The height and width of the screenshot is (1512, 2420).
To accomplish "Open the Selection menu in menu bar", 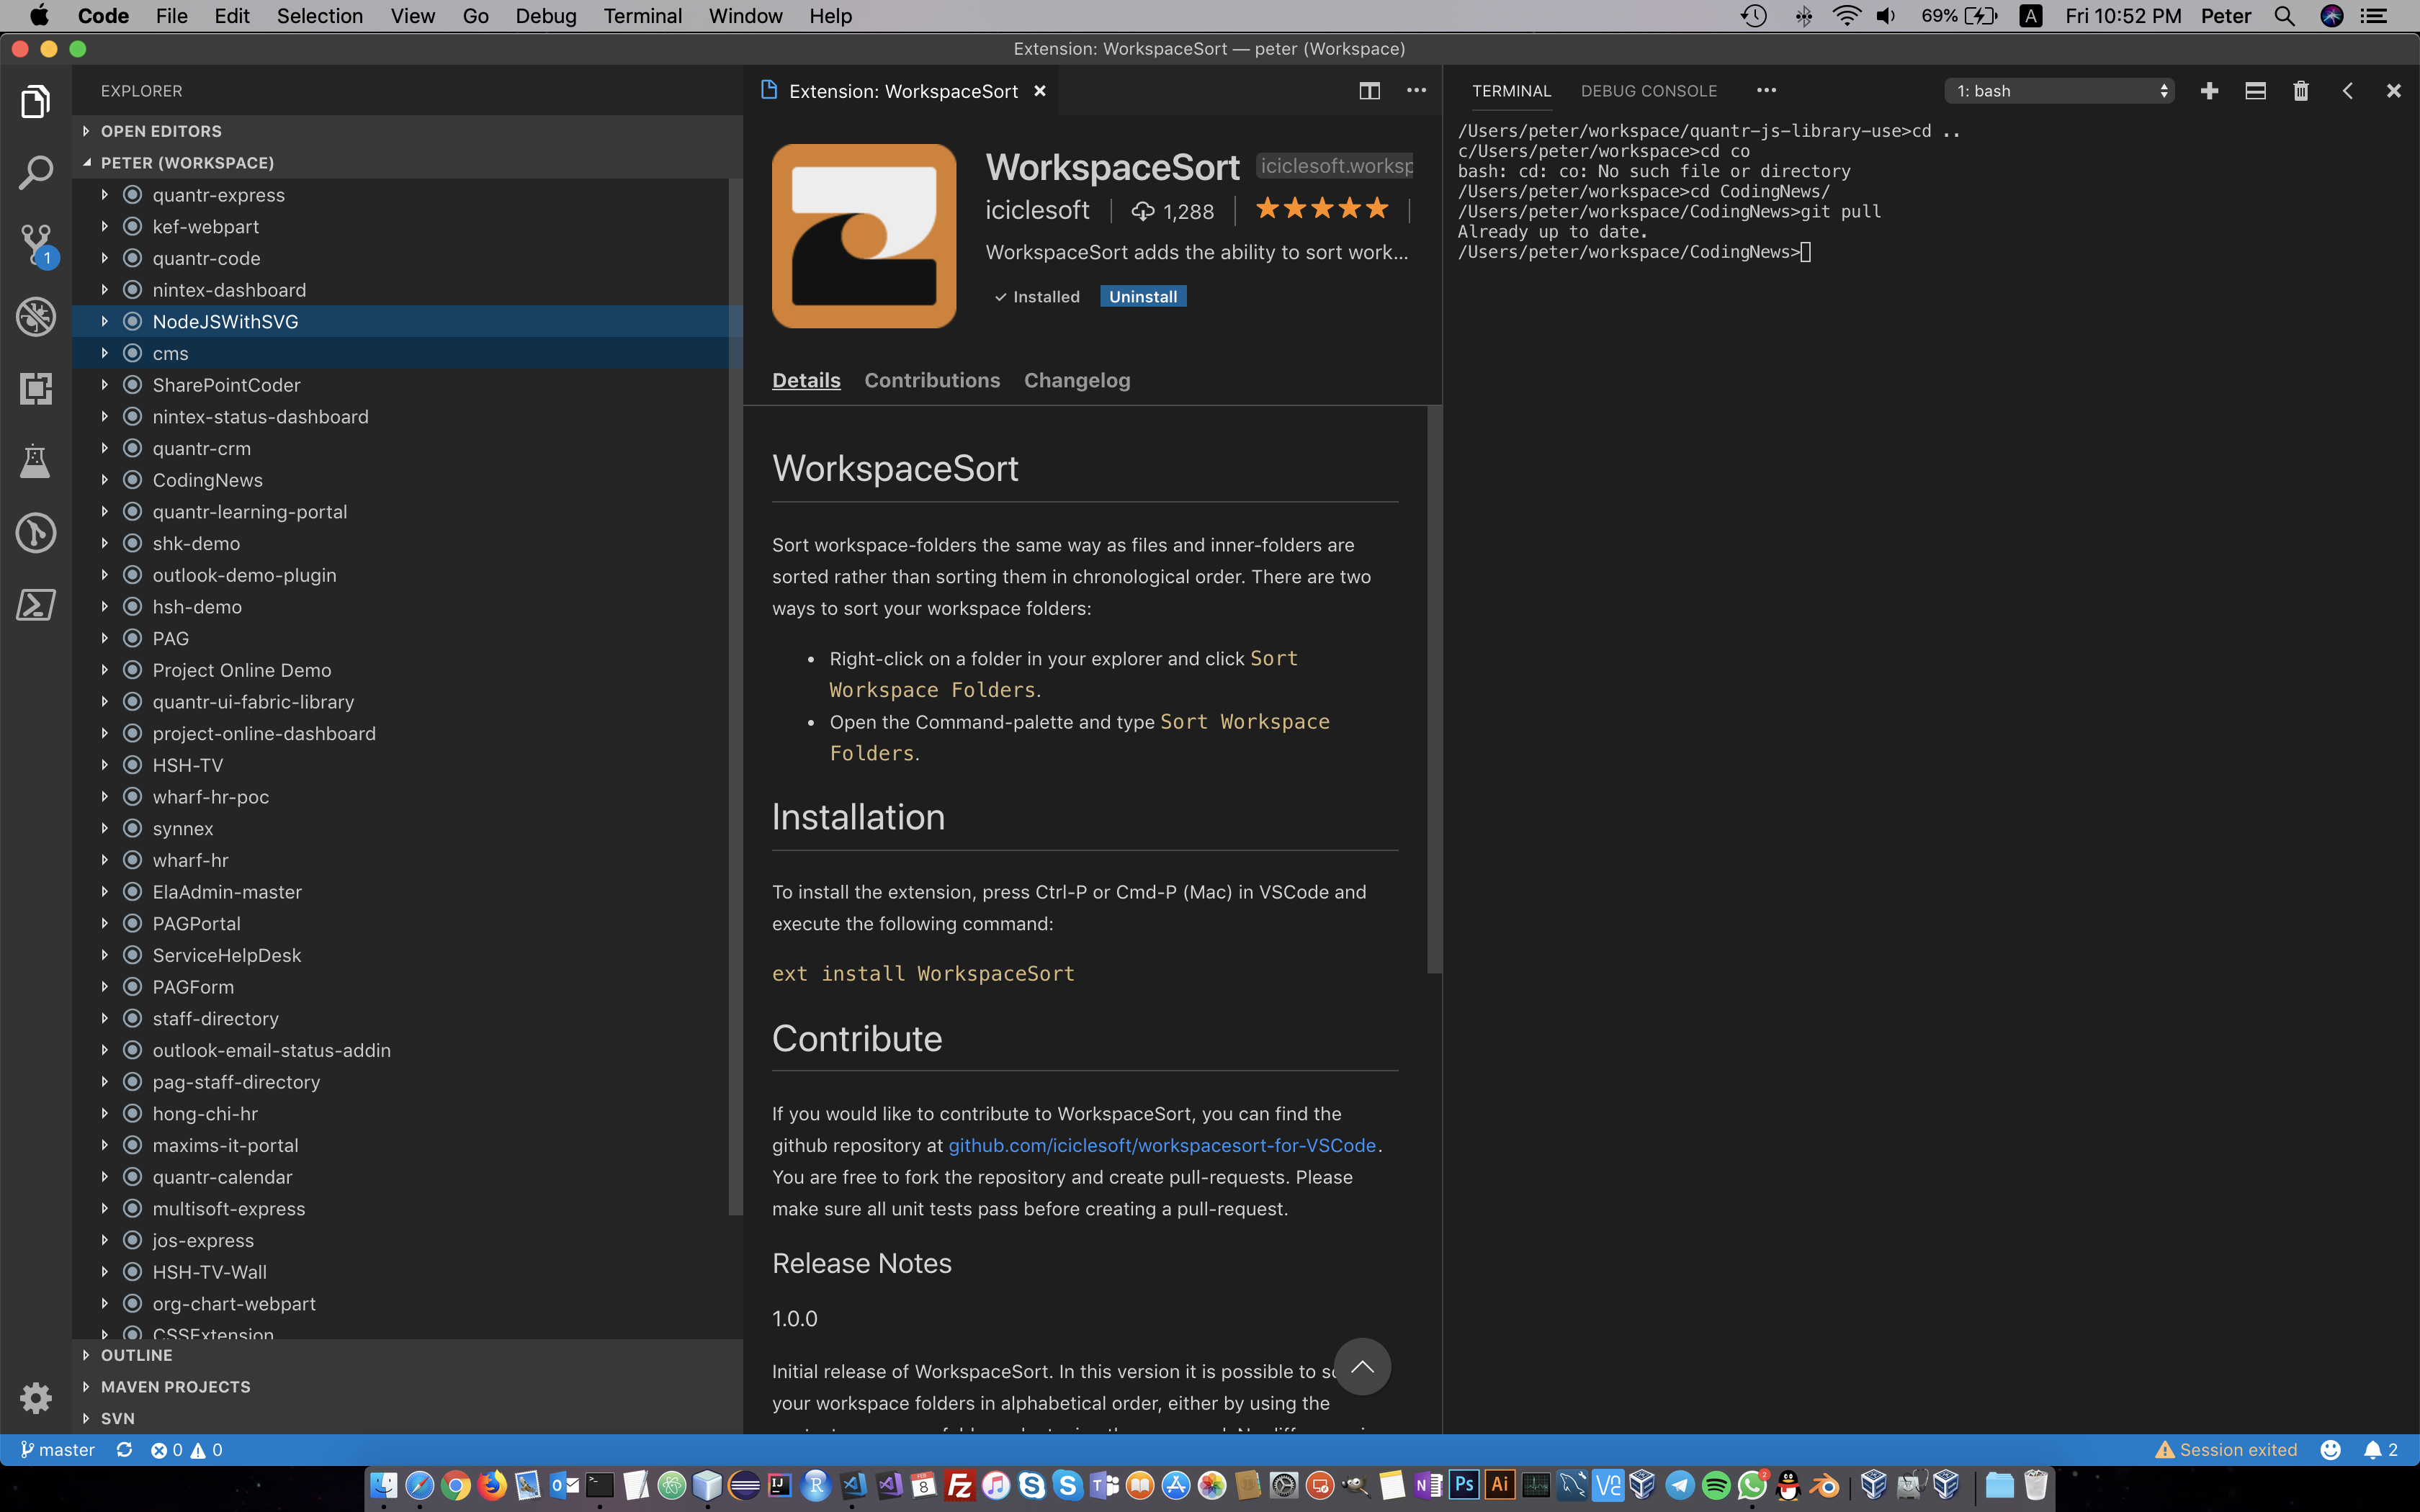I will 320,16.
